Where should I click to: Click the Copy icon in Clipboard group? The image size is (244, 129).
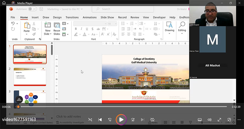click(34, 29)
